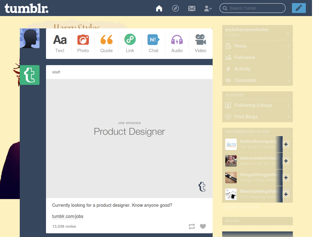The width and height of the screenshot is (316, 237).
Task: Open Followers in the sidebar
Action: click(x=257, y=57)
